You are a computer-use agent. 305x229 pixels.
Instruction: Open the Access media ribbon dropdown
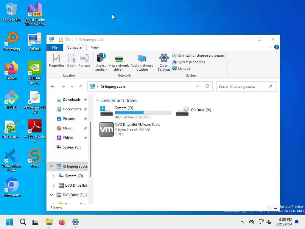(101, 62)
